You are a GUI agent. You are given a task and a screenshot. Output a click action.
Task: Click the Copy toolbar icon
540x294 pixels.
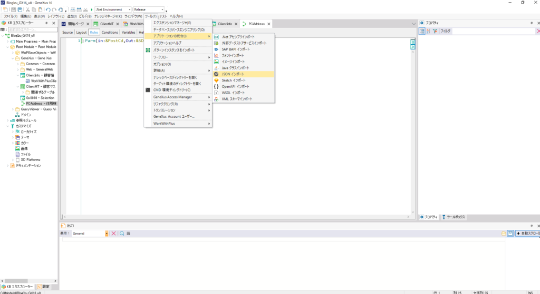click(34, 9)
